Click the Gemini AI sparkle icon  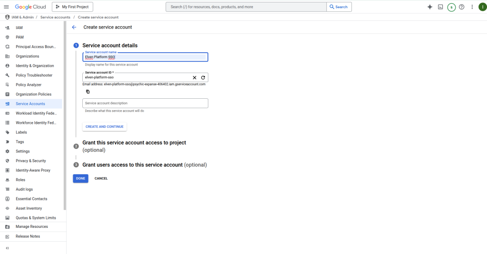(430, 7)
